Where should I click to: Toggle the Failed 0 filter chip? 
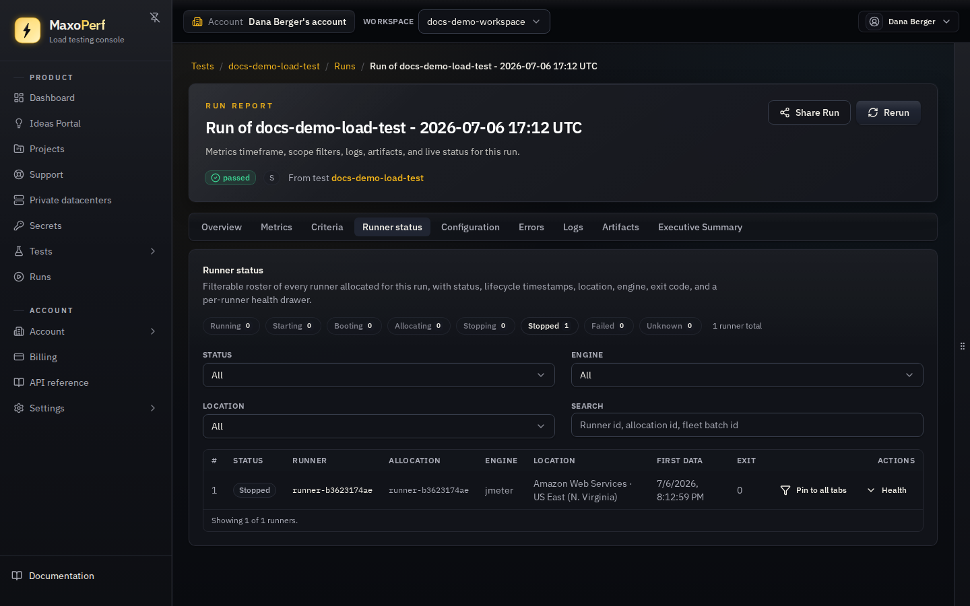608,326
